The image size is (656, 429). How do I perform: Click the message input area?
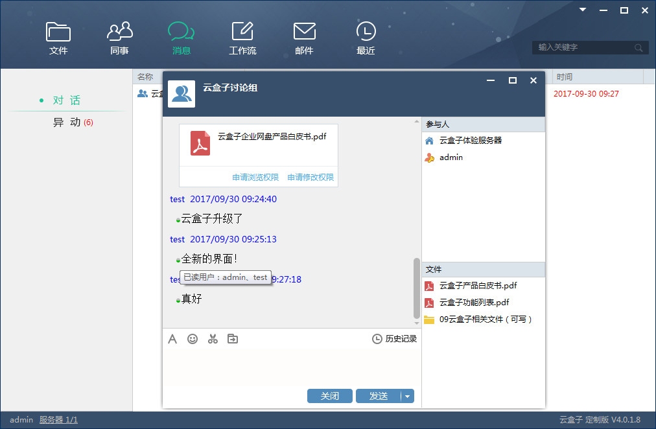point(292,368)
